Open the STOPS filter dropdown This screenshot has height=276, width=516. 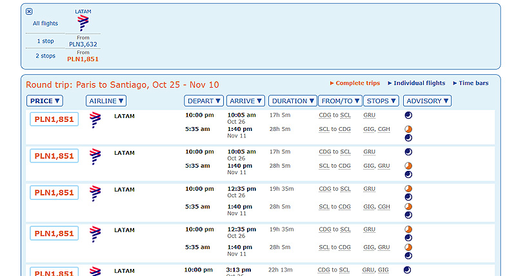click(x=381, y=101)
